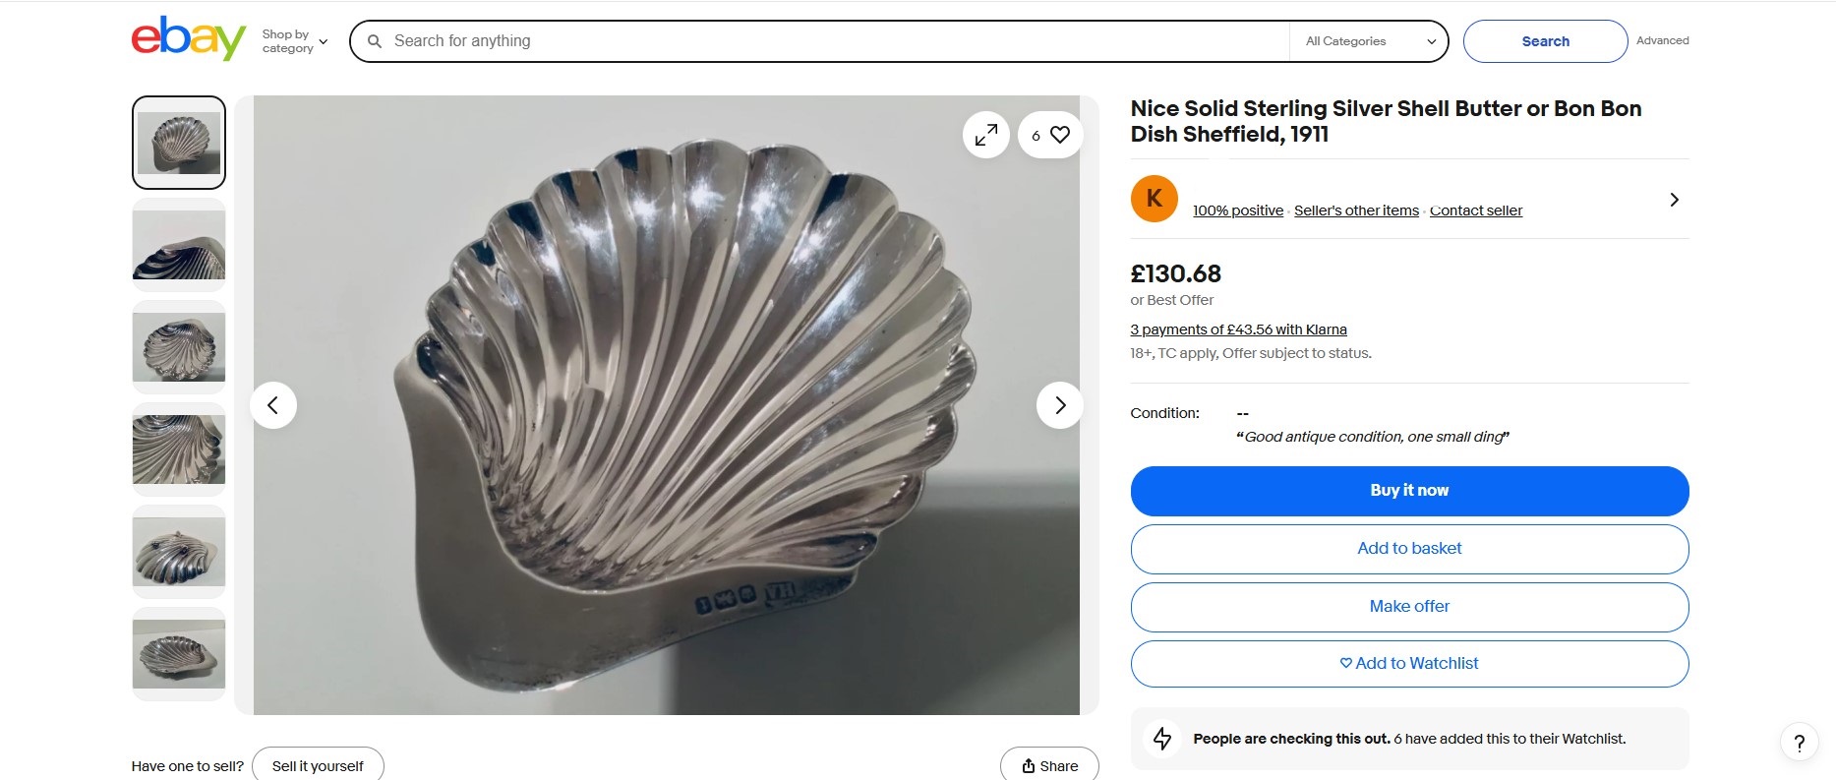Screen dimensions: 1836x780
Task: Expand the image to full view
Action: 985,136
